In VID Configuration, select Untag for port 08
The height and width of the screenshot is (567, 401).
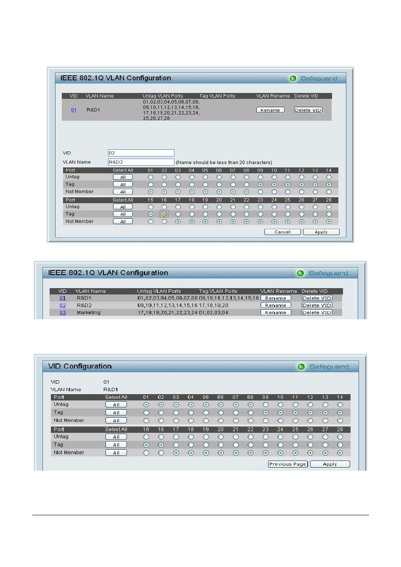coord(251,405)
